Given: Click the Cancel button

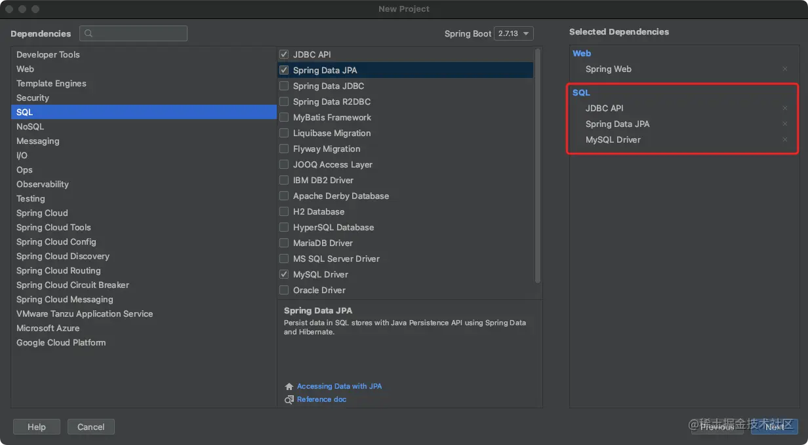Looking at the screenshot, I should point(91,427).
